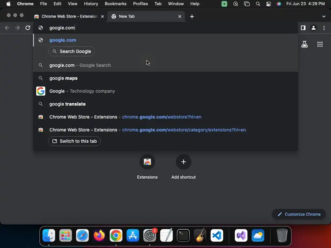Go forward with the forward arrow
This screenshot has height=248, width=331.
(x=17, y=28)
